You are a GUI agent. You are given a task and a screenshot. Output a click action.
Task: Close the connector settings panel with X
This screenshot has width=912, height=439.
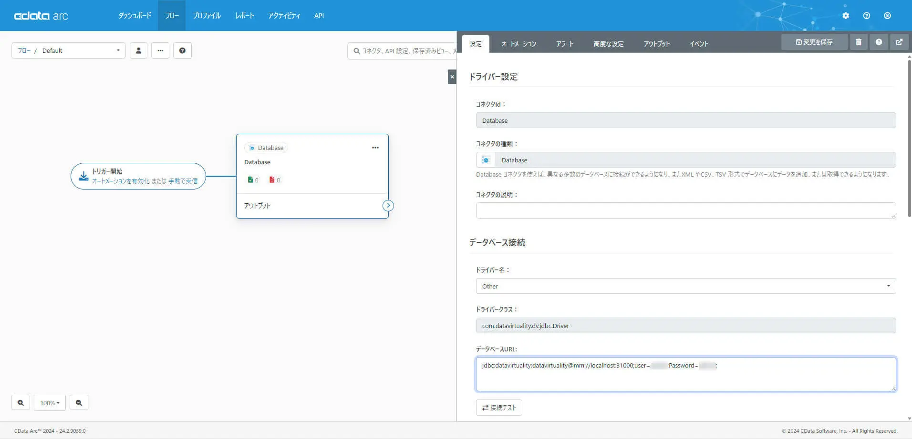[x=452, y=77]
